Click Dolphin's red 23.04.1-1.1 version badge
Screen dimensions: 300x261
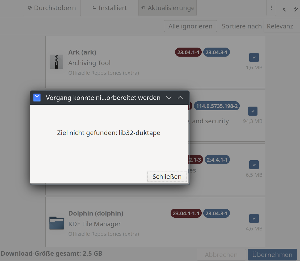186,213
